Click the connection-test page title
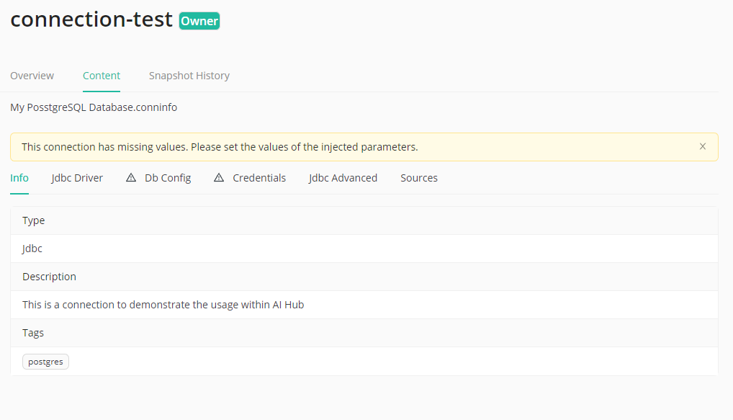This screenshot has height=420, width=733. [91, 19]
